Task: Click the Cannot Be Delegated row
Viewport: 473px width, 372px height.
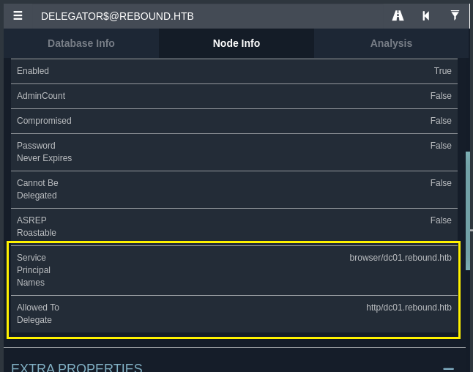Action: [234, 189]
